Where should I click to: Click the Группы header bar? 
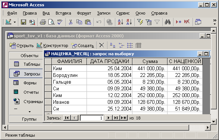[x=26, y=119]
